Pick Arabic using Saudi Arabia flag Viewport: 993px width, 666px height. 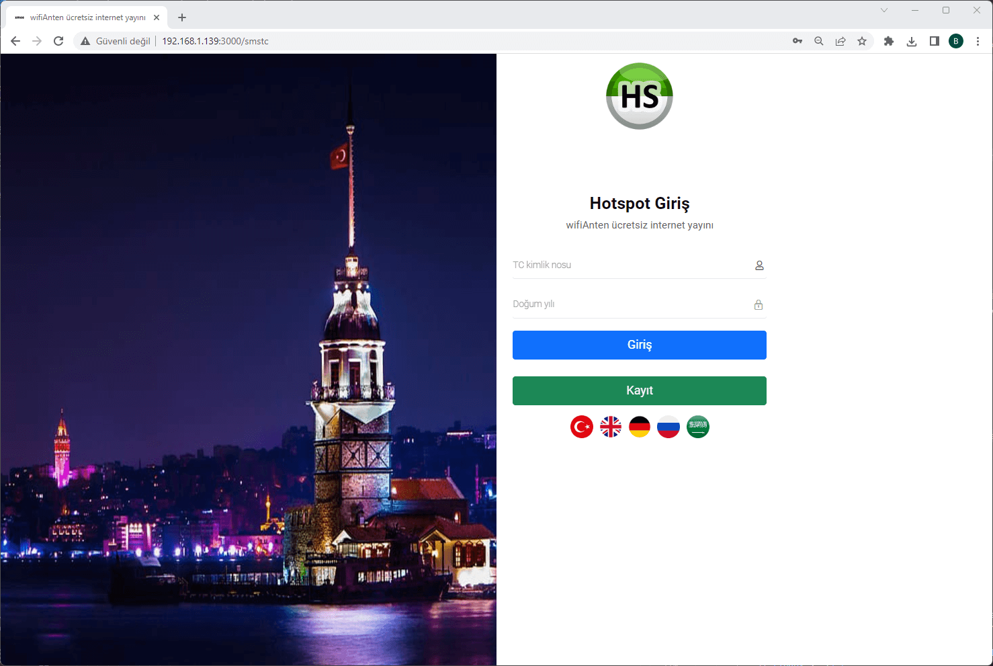pos(698,427)
